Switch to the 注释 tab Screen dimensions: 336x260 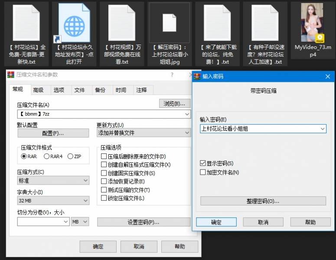(x=141, y=90)
